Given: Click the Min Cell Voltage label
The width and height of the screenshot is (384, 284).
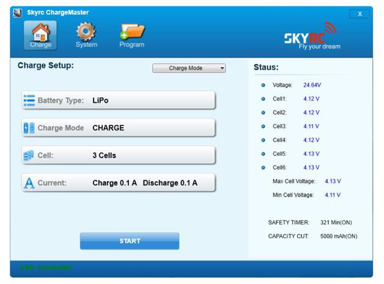Looking at the screenshot, I should pyautogui.click(x=293, y=195).
